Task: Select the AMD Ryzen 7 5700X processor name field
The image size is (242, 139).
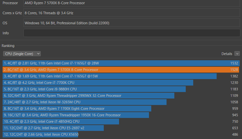Action: coord(132,3)
